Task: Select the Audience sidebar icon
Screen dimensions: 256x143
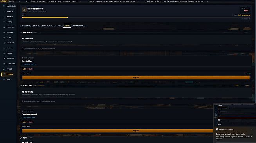Action: (4, 43)
